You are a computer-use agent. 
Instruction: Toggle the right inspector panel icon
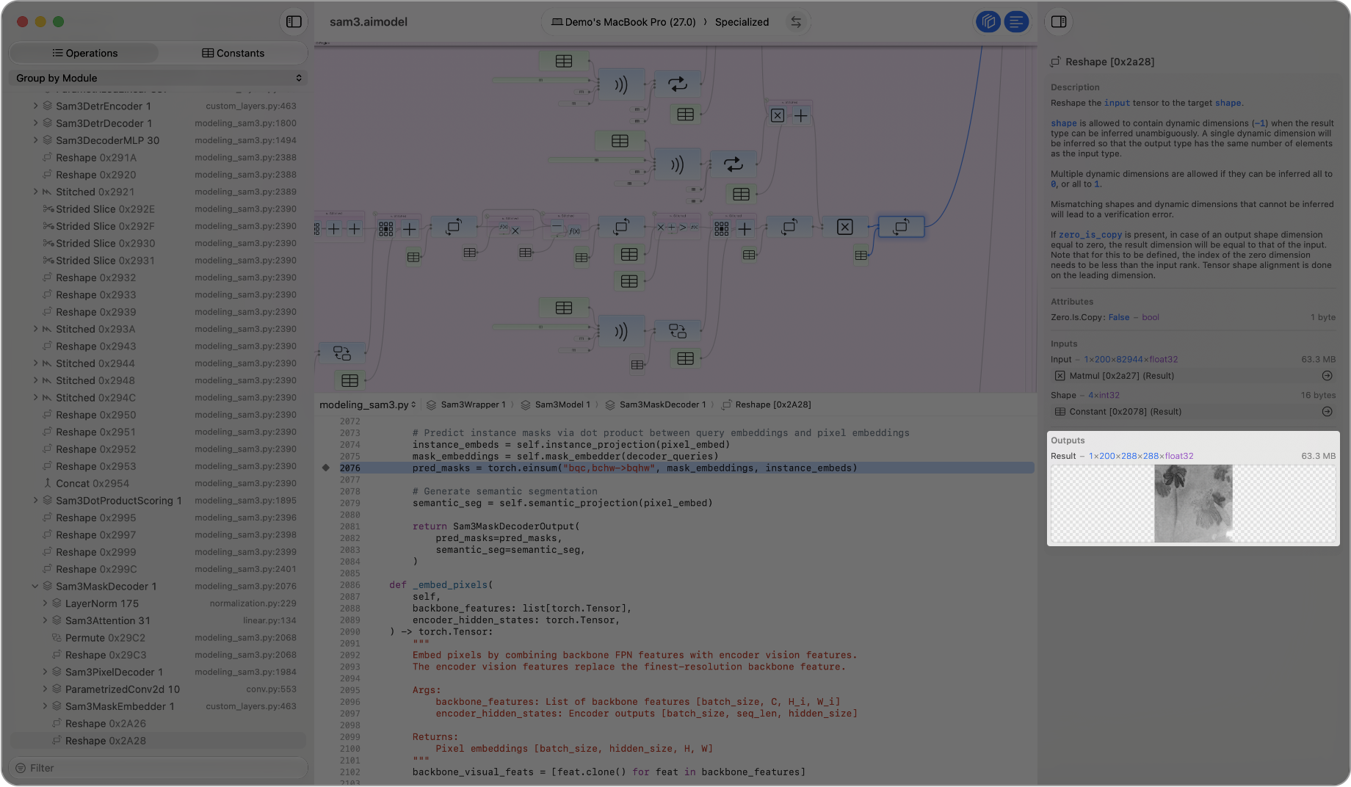pos(1059,22)
